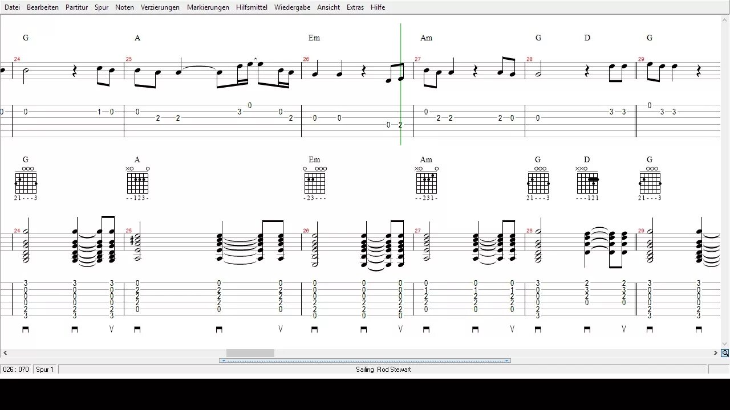Select the D chord diagram
The image size is (730, 410).
tap(587, 181)
